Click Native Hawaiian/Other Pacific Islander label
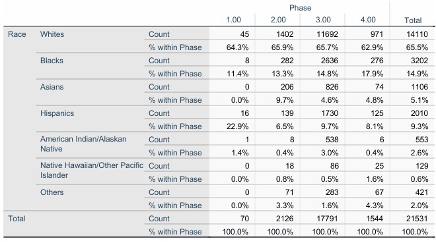This screenshot has height=245, width=436. [91, 170]
